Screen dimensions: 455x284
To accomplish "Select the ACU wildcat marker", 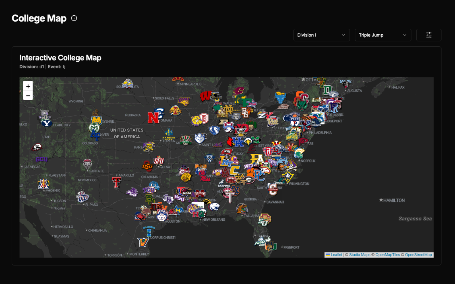I will pyautogui.click(x=132, y=192).
